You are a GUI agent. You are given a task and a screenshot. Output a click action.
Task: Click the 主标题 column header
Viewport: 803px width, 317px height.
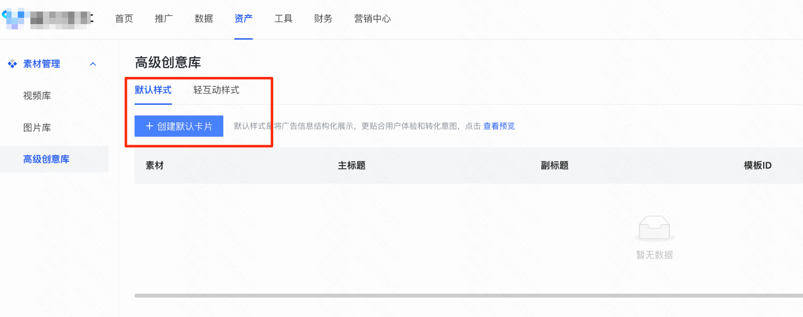[x=352, y=166]
